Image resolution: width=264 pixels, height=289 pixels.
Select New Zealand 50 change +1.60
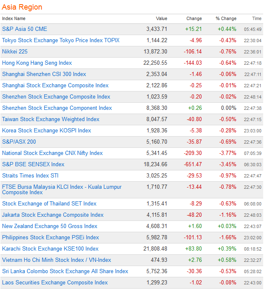195,226
